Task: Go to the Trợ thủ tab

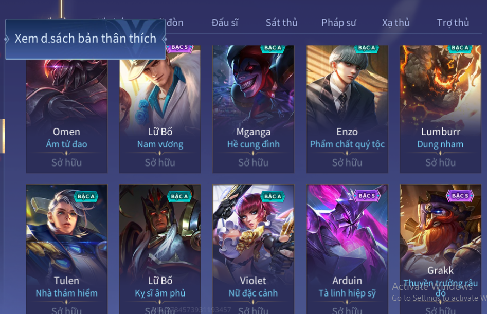Action: tap(453, 23)
